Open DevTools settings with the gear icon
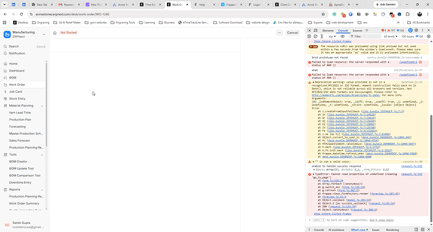 pyautogui.click(x=417, y=30)
